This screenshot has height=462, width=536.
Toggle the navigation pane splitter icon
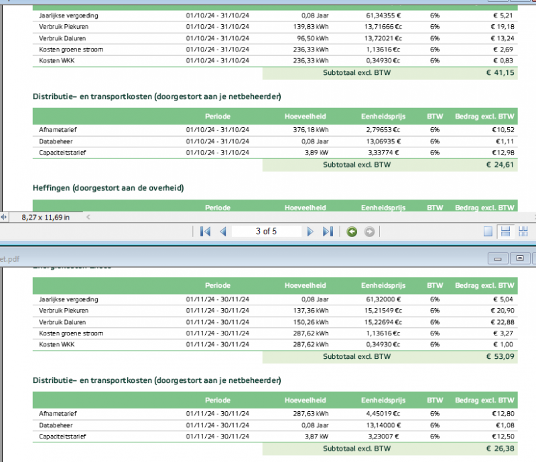point(5,217)
